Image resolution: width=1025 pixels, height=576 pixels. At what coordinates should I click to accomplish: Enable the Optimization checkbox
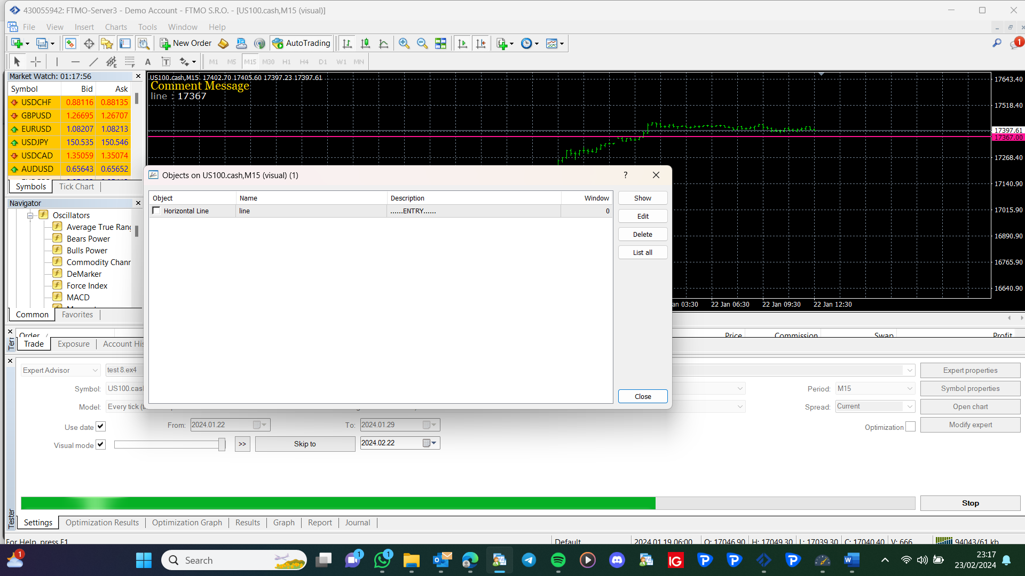911,427
